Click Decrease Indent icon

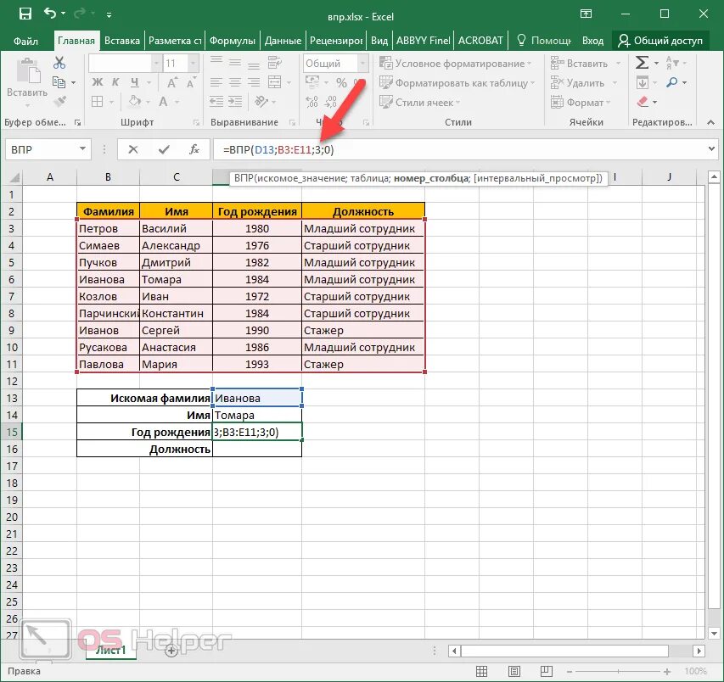(216, 102)
